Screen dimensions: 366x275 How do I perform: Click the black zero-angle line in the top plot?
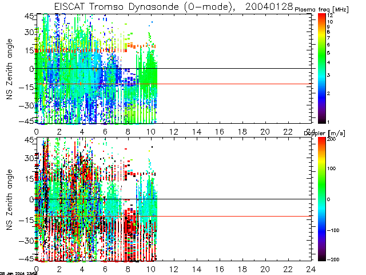[x=174, y=69]
